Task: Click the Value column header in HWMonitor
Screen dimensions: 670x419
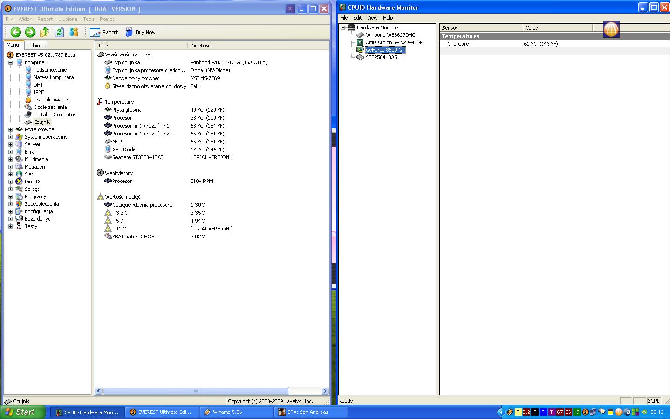Action: (558, 28)
